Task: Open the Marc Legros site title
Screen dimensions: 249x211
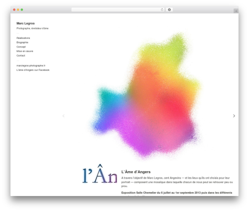Action: [25, 23]
